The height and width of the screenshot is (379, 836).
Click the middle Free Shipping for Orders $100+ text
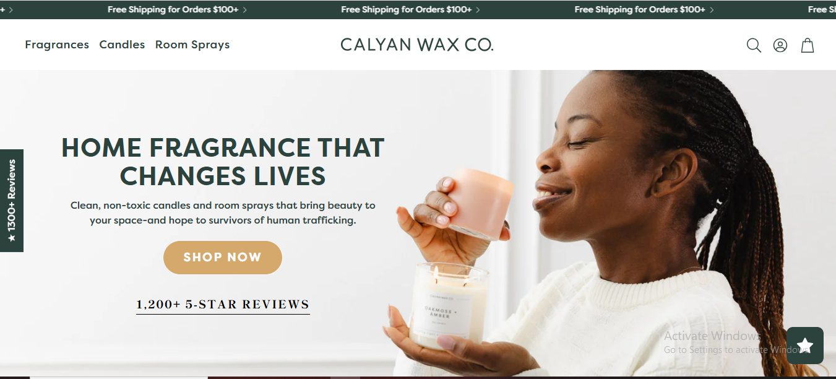[x=407, y=10]
